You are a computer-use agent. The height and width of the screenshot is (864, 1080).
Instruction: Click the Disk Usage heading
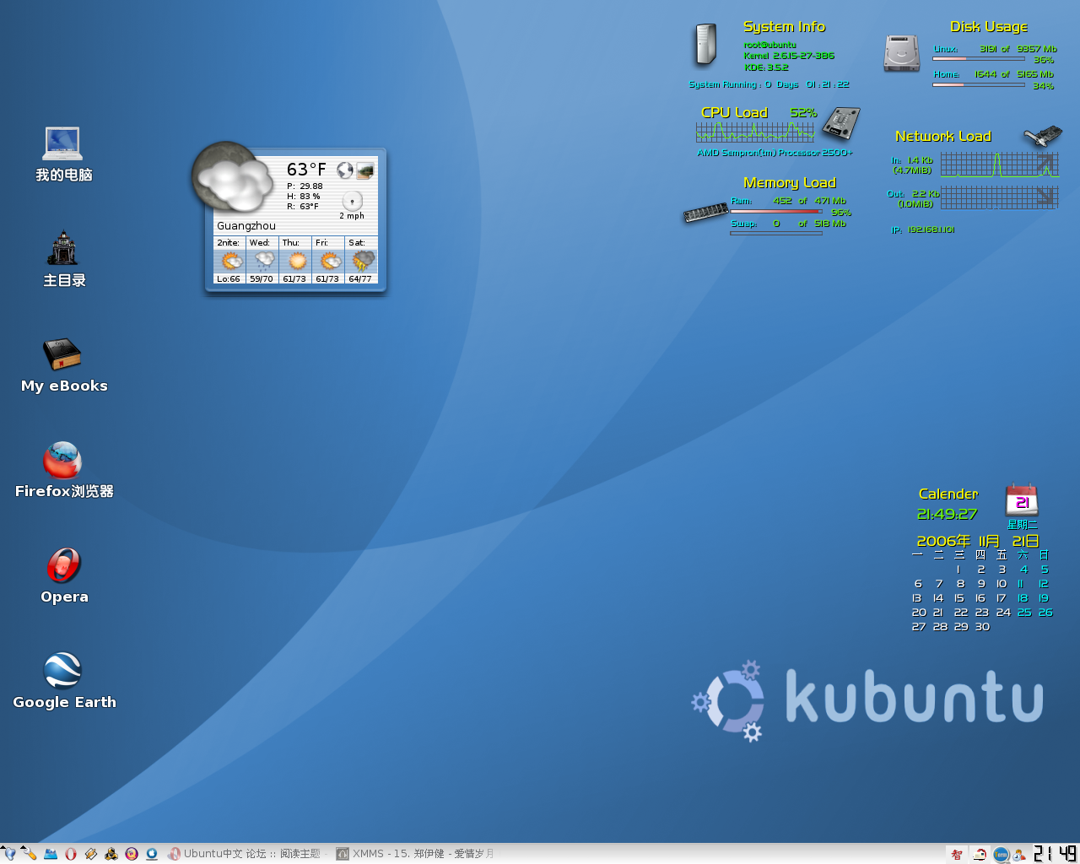pyautogui.click(x=989, y=27)
